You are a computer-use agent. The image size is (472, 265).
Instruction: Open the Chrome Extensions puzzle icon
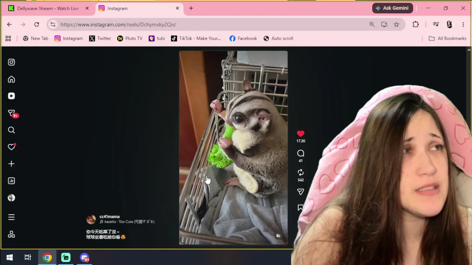416,24
